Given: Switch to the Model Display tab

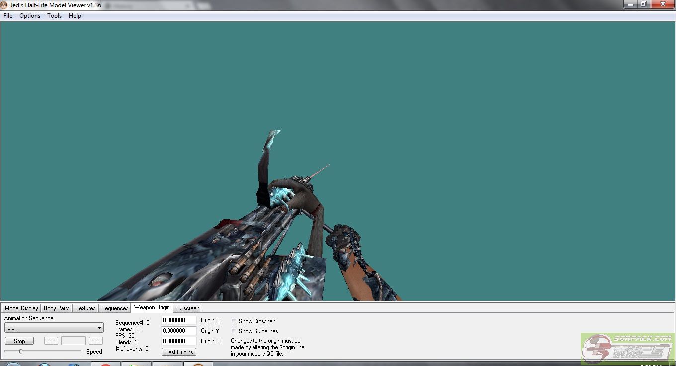Looking at the screenshot, I should click(x=21, y=308).
